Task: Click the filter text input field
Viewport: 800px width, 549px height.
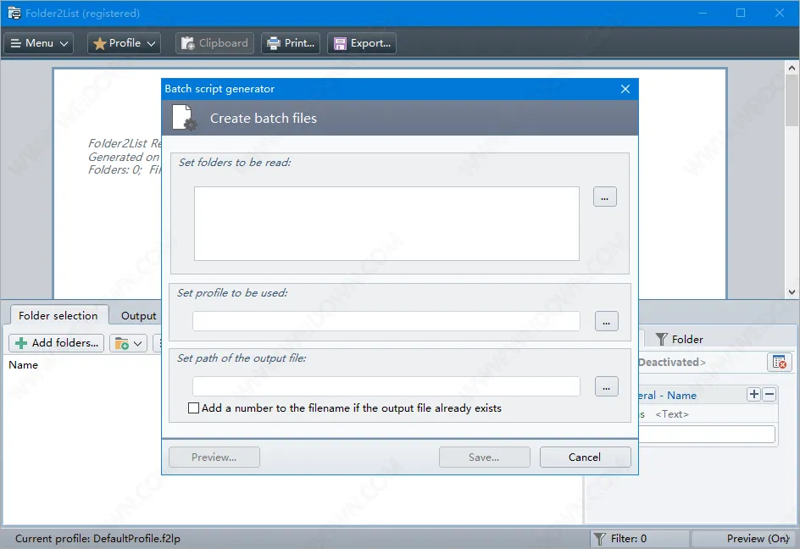Action: 707,434
